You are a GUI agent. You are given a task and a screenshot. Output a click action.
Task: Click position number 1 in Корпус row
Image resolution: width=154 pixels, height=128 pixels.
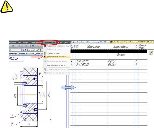pyautogui.click(x=77, y=61)
